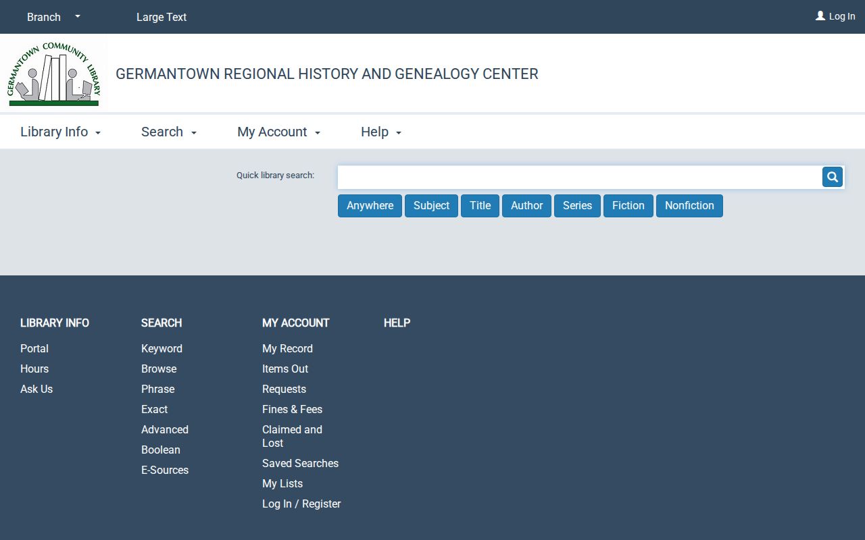Open the Hours footer link
This screenshot has width=865, height=540.
[34, 369]
